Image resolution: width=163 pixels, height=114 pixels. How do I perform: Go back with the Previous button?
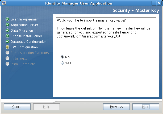[116, 107]
